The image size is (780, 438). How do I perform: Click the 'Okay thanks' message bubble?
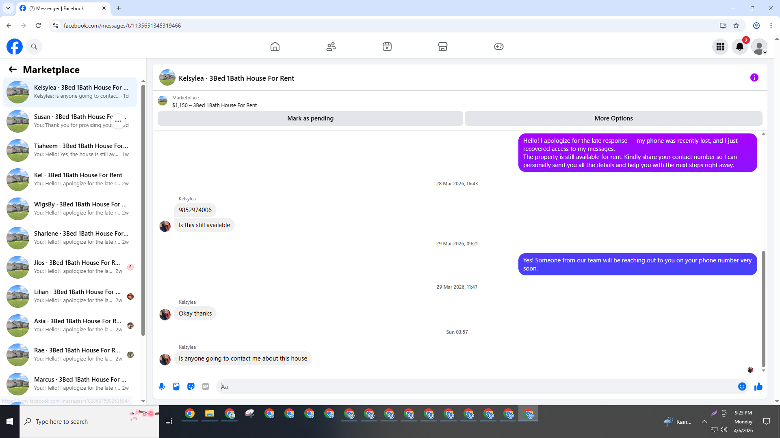click(x=195, y=313)
